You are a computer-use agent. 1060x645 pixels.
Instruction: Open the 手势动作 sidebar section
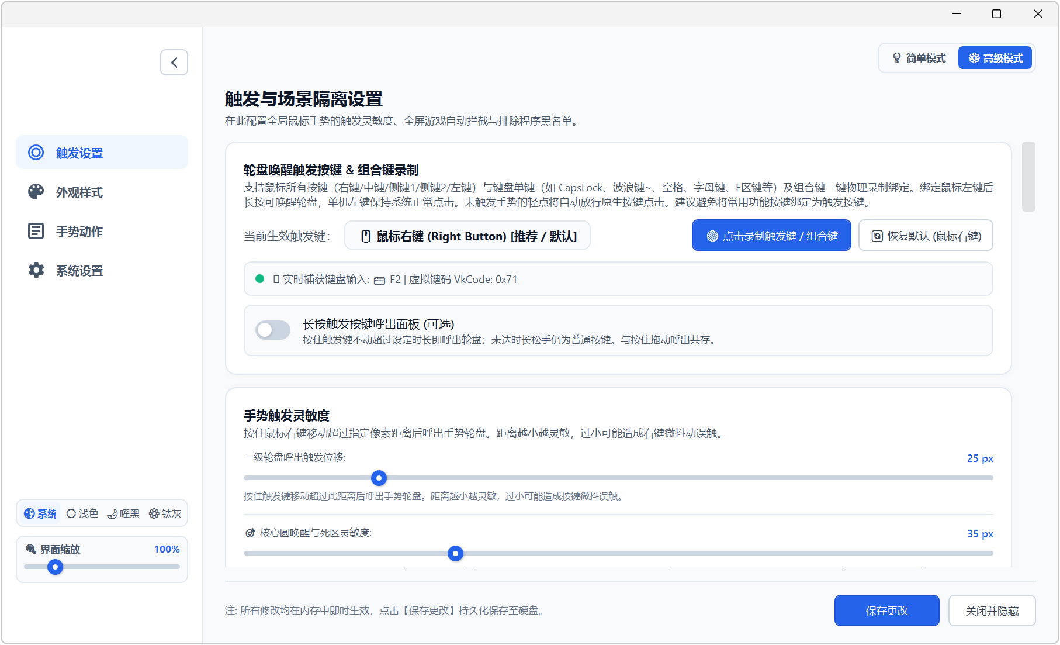[102, 231]
